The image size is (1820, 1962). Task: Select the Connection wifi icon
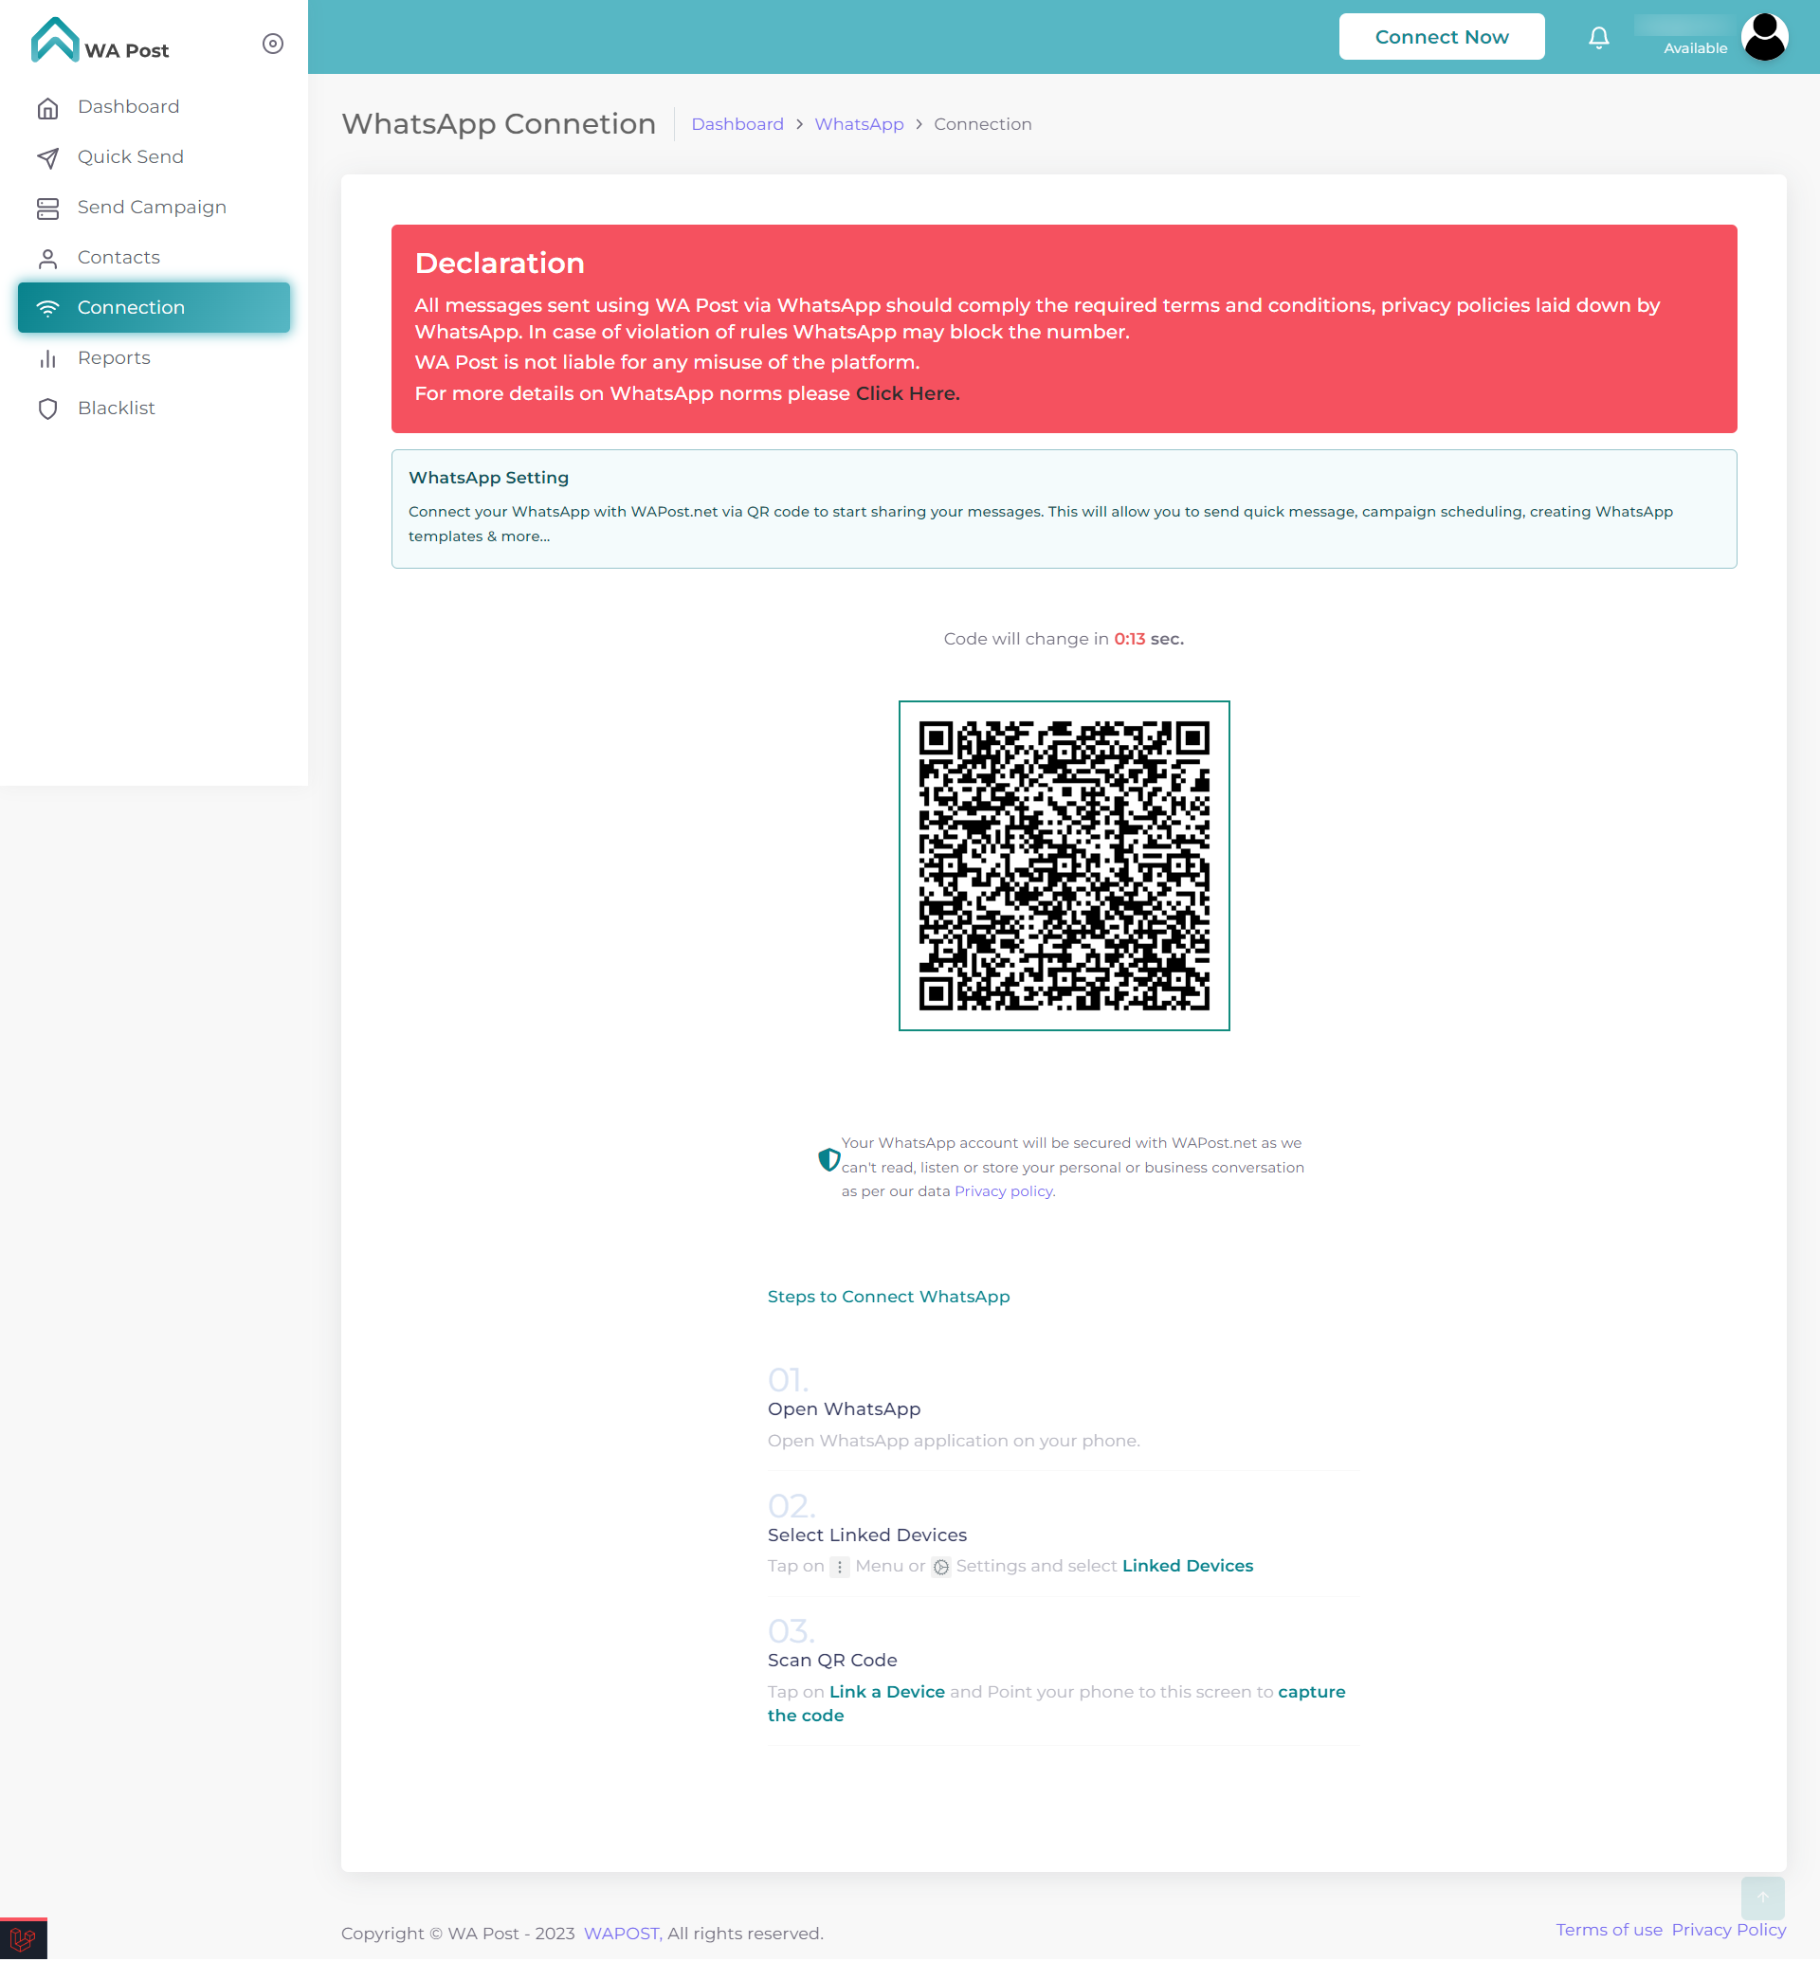[48, 307]
